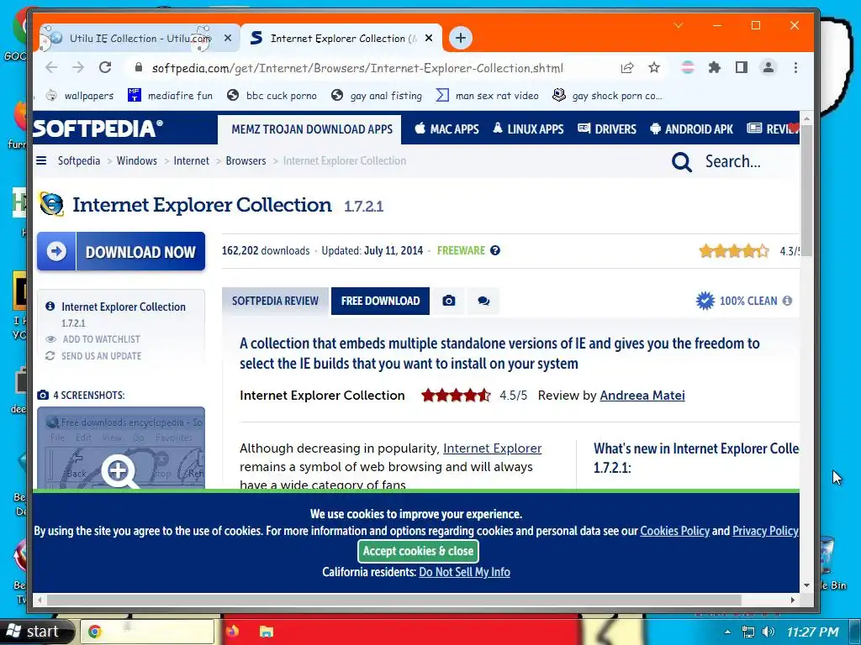Click the Browsers breadcrumb link

[x=246, y=160]
